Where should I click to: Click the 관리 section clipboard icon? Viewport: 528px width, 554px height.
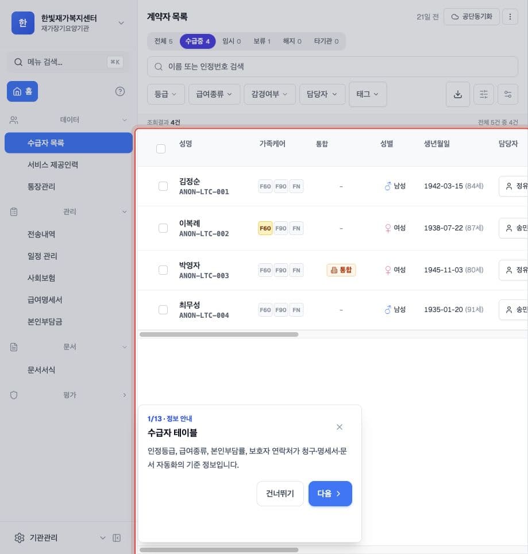point(14,211)
